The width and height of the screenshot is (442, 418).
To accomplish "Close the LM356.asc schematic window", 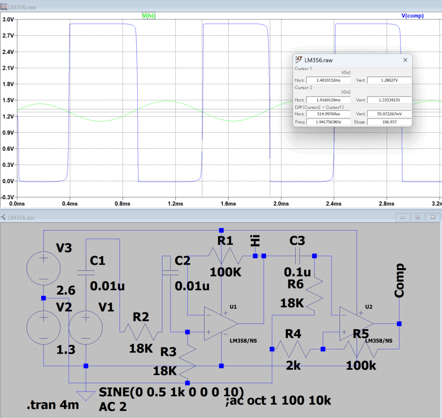I will coord(432,217).
